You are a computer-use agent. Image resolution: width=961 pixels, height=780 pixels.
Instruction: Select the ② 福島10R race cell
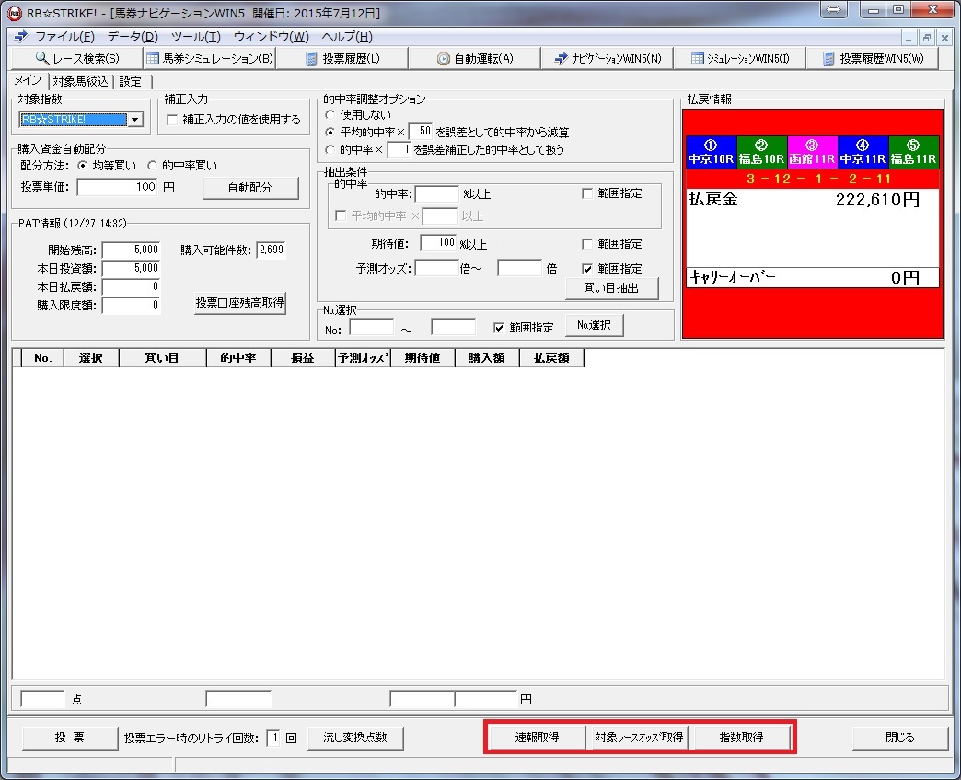762,152
